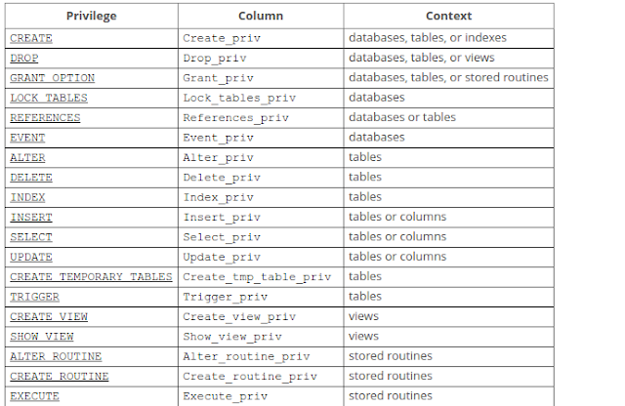Click the Create_tmp_table_priv column cell

click(x=261, y=277)
